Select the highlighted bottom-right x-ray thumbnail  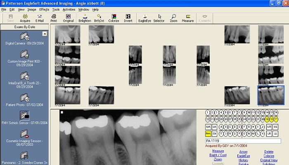tap(271, 95)
